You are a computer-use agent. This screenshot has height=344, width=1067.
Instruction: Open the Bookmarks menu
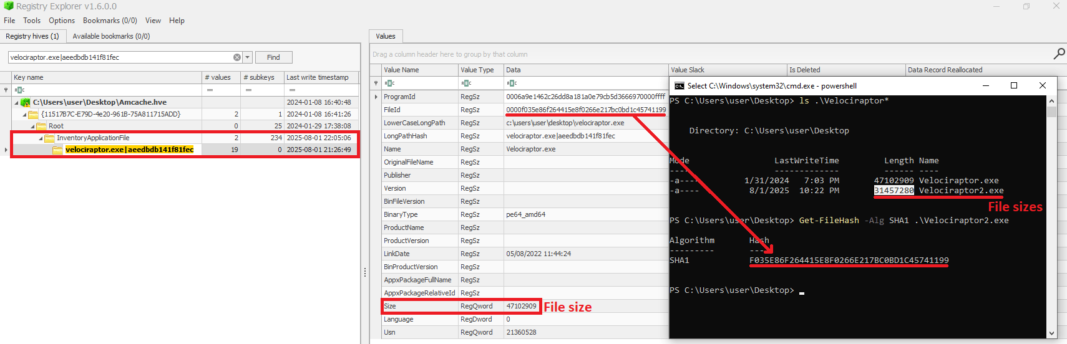point(110,21)
